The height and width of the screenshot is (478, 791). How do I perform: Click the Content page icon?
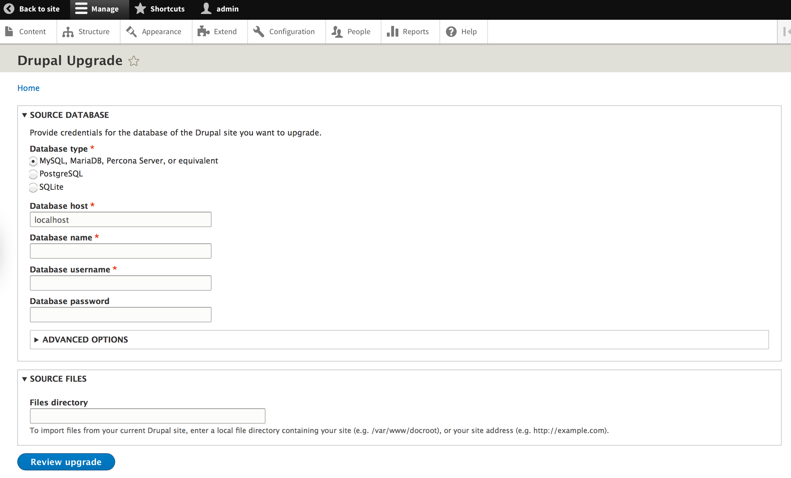pos(9,32)
